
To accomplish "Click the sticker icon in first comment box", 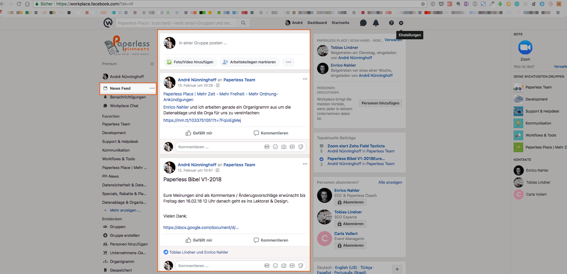I will pyautogui.click(x=301, y=147).
